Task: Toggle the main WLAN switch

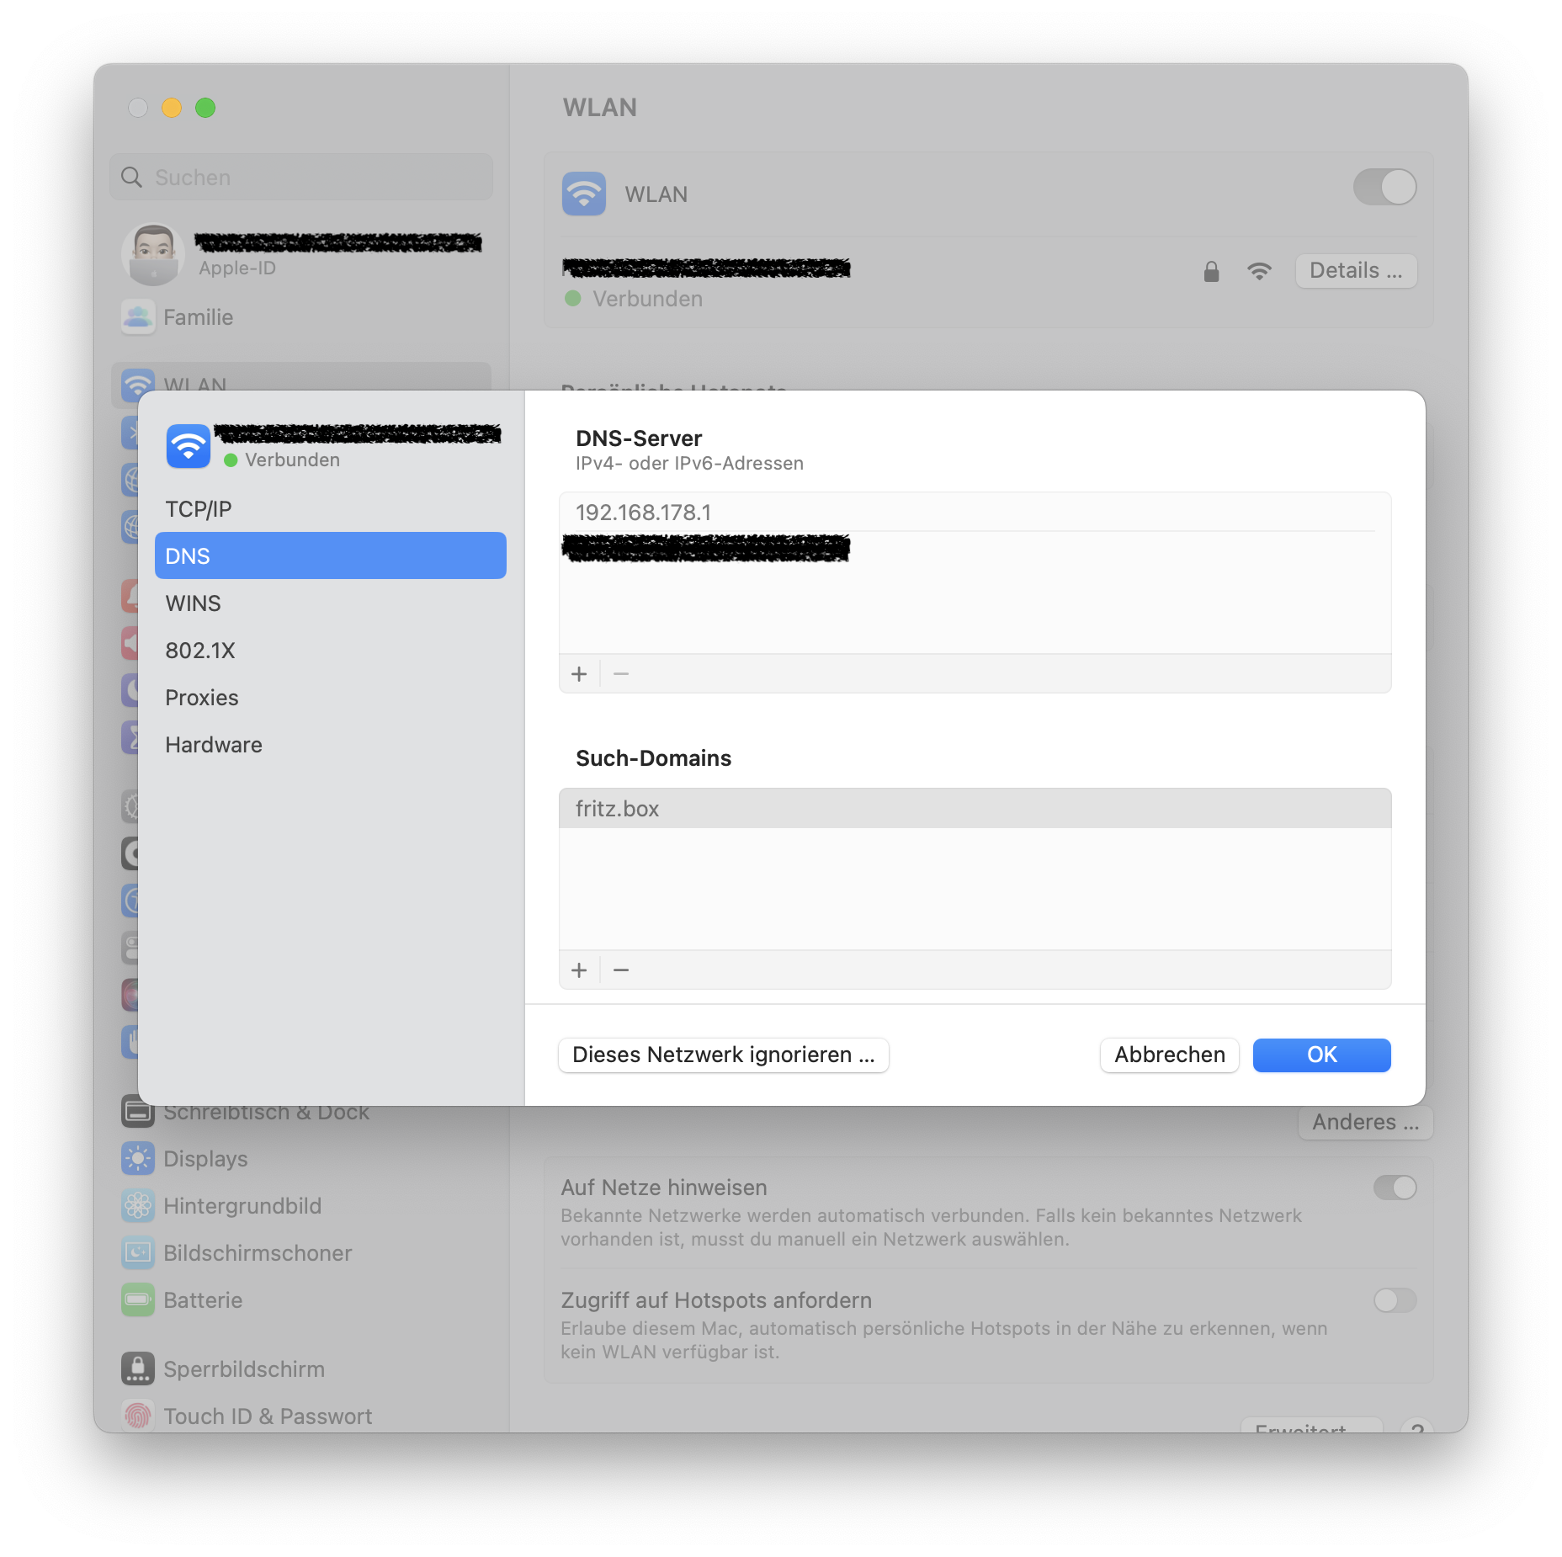Action: [1384, 187]
